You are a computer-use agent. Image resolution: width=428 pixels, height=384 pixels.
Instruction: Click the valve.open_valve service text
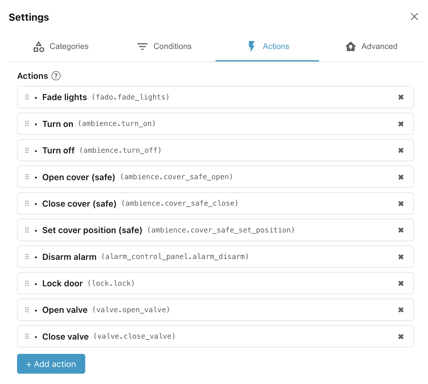(x=131, y=310)
